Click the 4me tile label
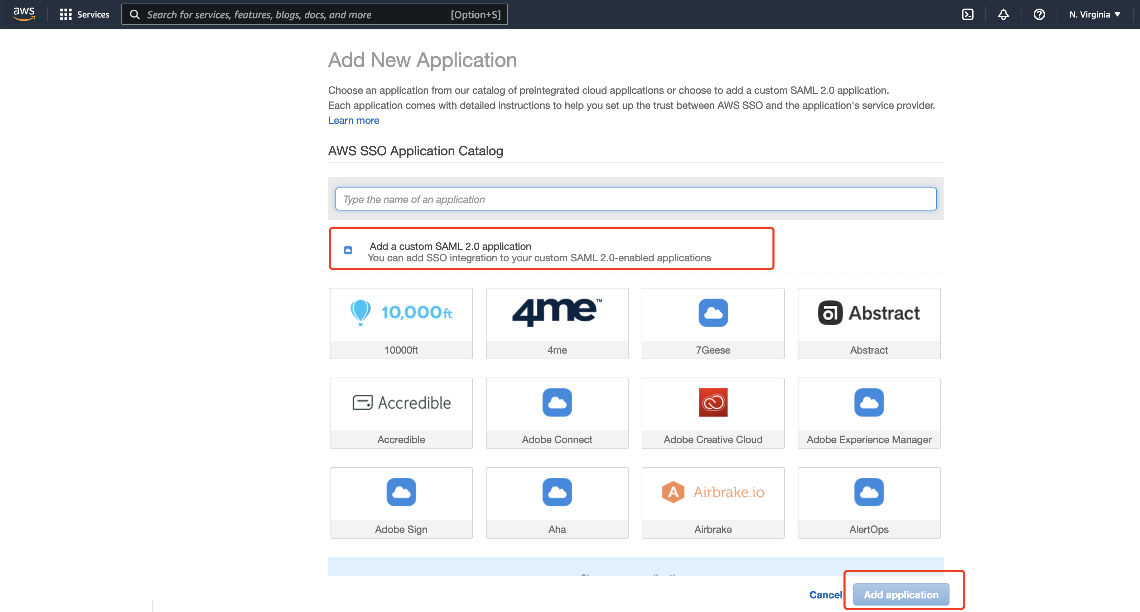The width and height of the screenshot is (1140, 612). tap(557, 350)
